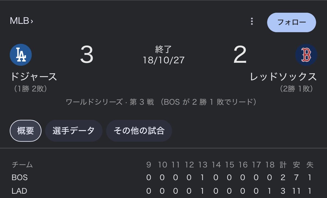The image size is (327, 198).
Task: Click the ドジャース team name
Action: 34,77
